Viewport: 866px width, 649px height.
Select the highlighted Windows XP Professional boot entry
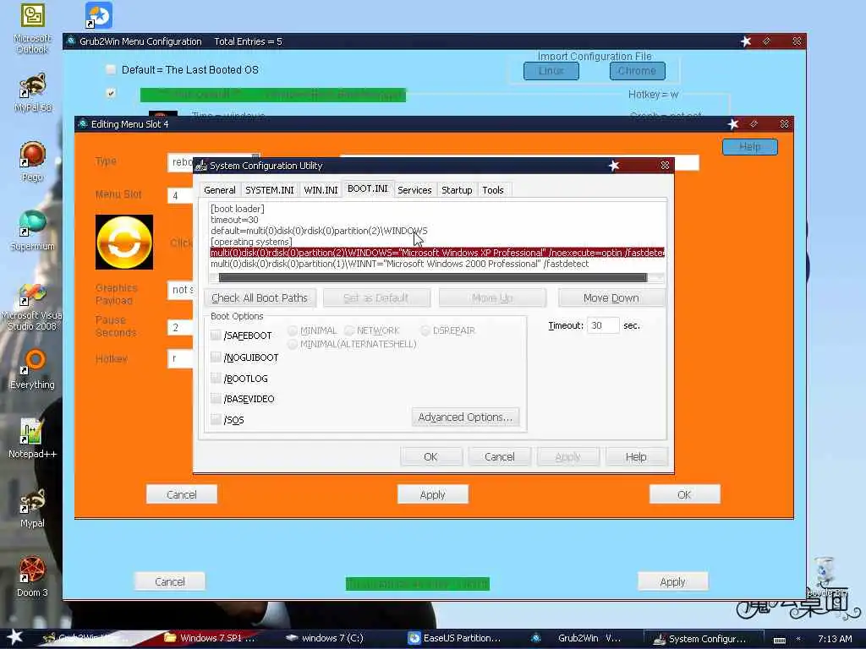pos(437,253)
